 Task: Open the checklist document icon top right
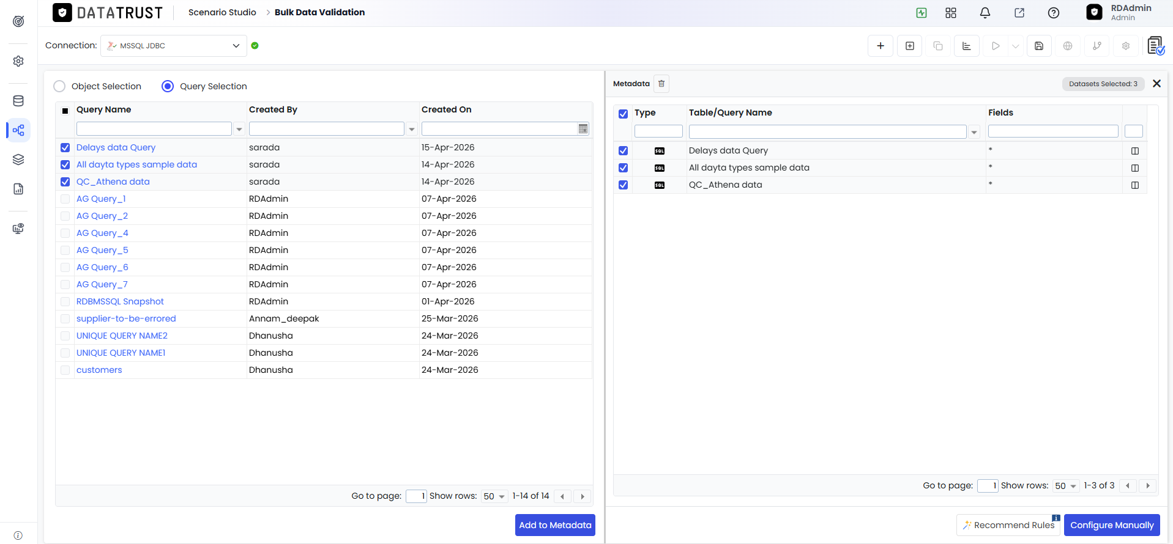coord(1156,46)
